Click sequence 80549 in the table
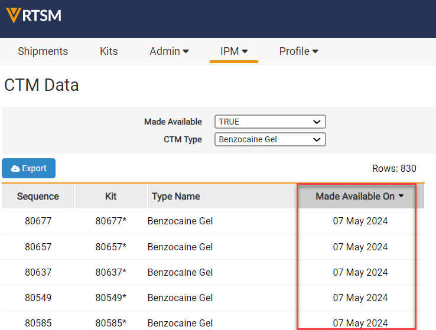Screen dimensions: 436x330 point(38,298)
